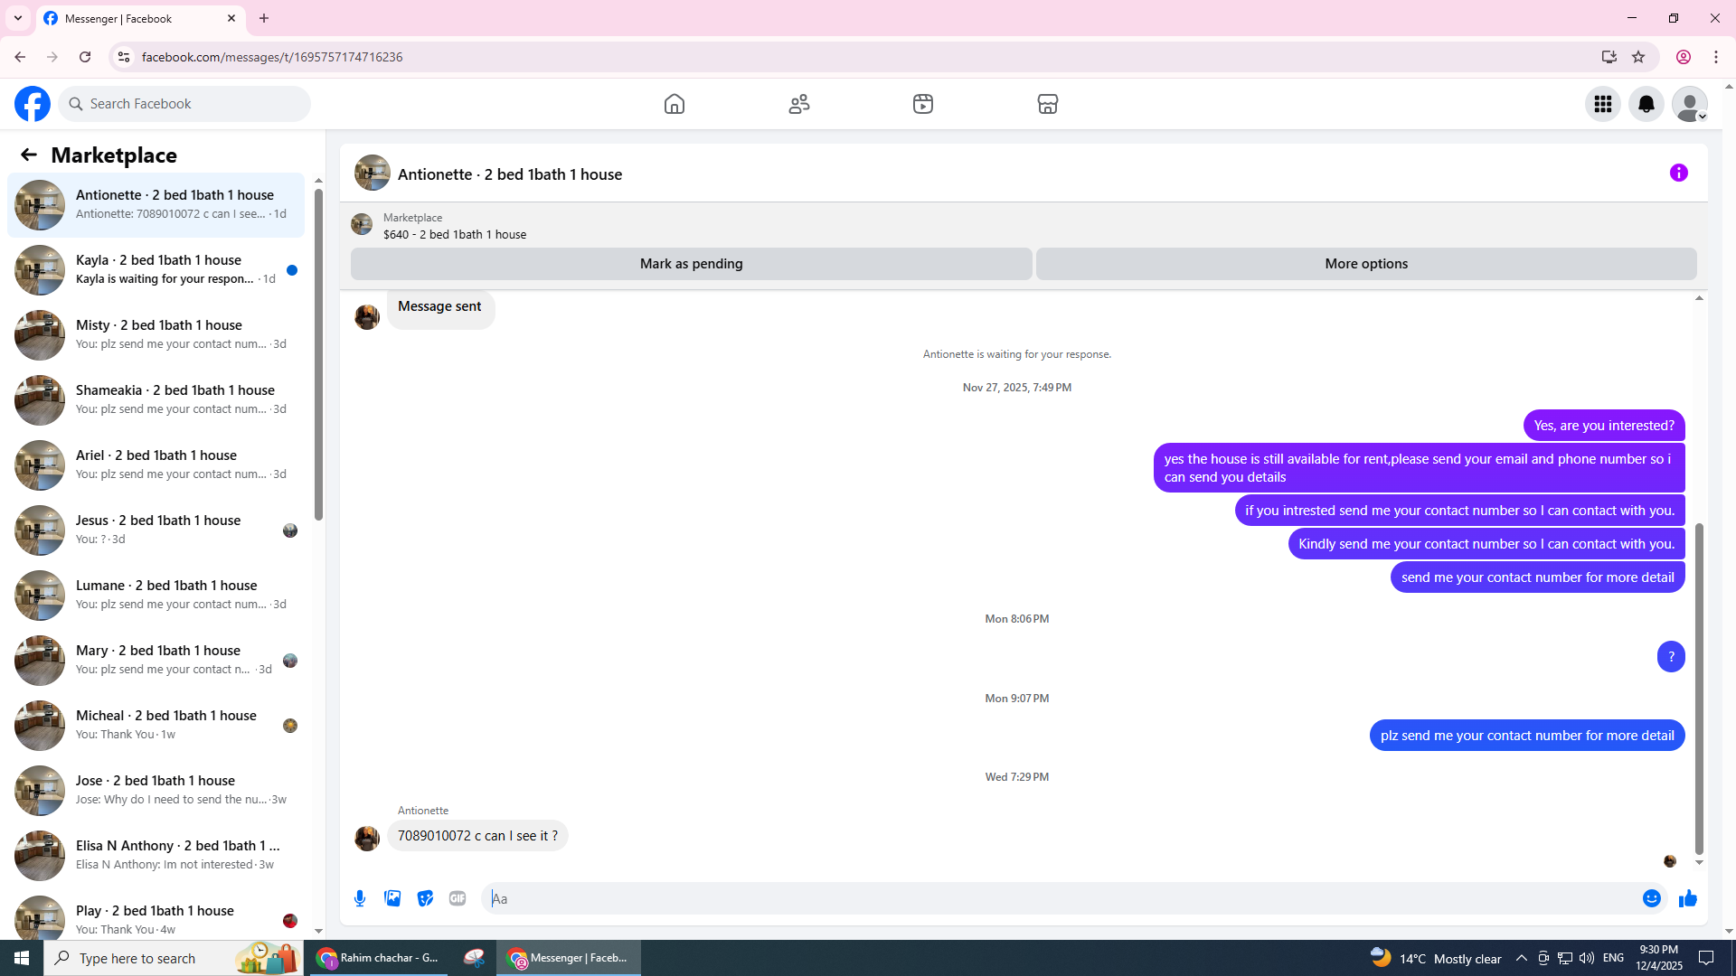Click the voice clip microphone icon
This screenshot has width=1736, height=976.
pos(360,898)
